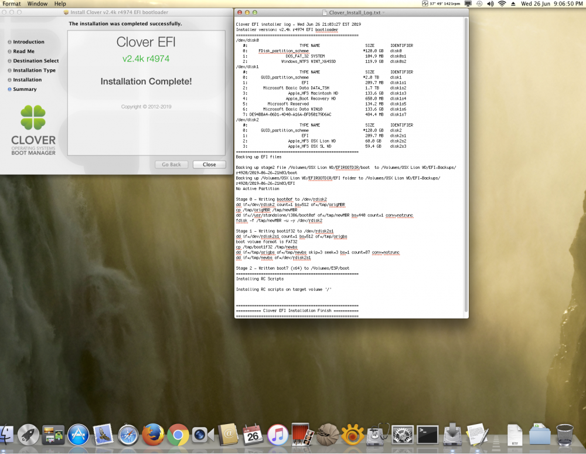The height and width of the screenshot is (454, 586).
Task: Click 'Apple_HFS Macintosh HD' log row
Action: 325,93
